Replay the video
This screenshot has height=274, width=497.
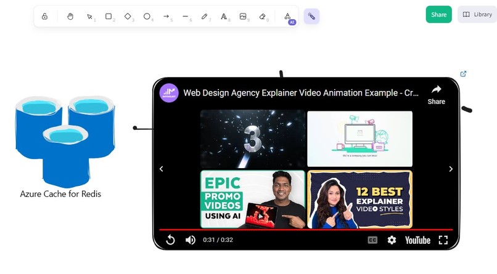pyautogui.click(x=170, y=240)
